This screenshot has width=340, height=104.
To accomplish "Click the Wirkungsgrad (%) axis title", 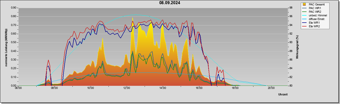I will [x=297, y=47].
